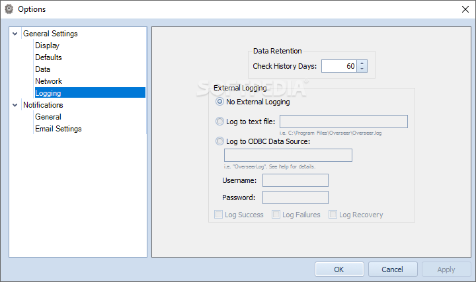Click the Apply button
Viewport: 476px width, 282px height.
click(x=446, y=269)
